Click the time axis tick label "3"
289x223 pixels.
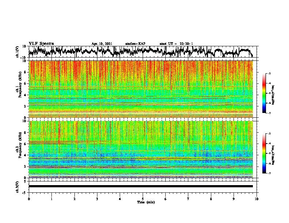97,199
